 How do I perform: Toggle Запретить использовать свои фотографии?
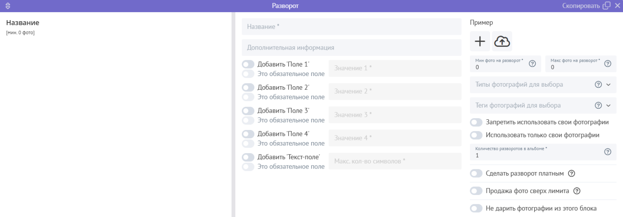coord(476,122)
